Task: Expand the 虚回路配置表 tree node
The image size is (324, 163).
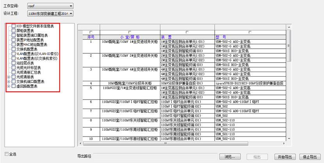Action: point(9,86)
